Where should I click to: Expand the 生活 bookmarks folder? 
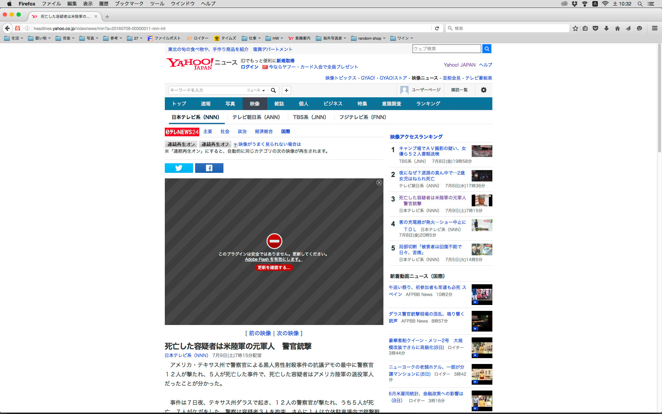(x=14, y=38)
